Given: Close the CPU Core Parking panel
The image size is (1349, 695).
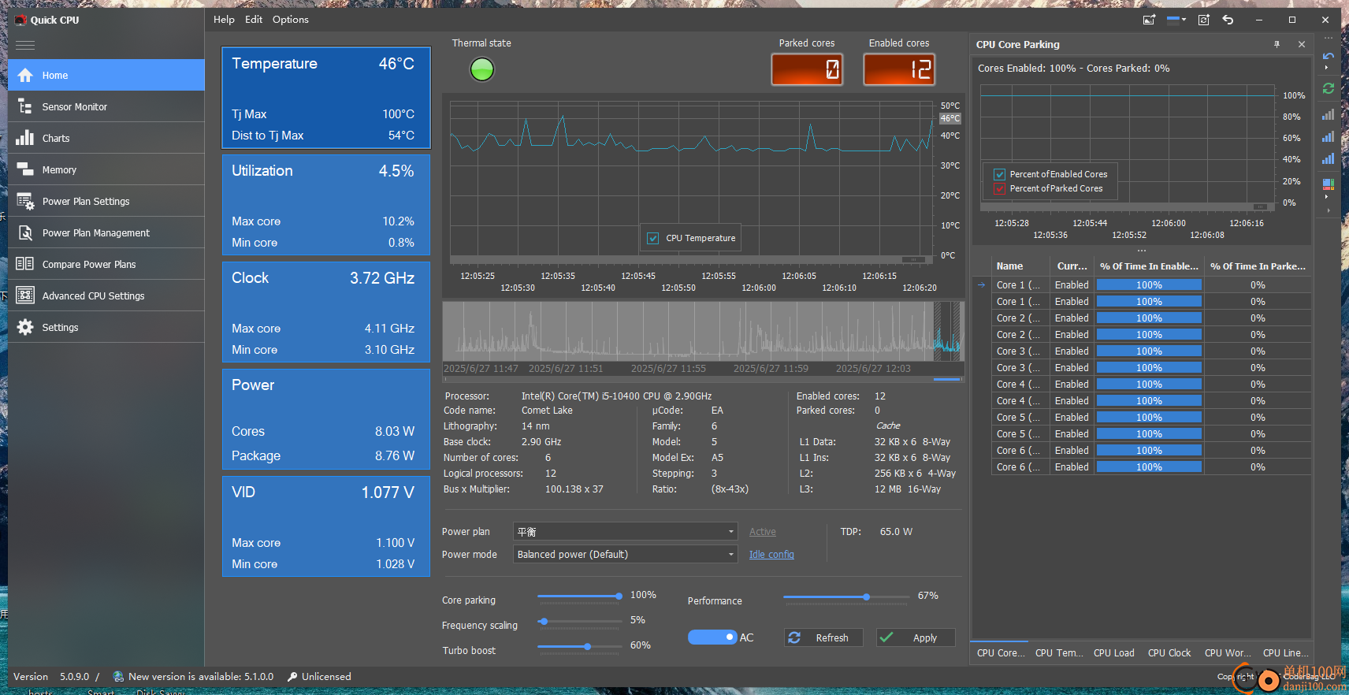Looking at the screenshot, I should click(1302, 44).
